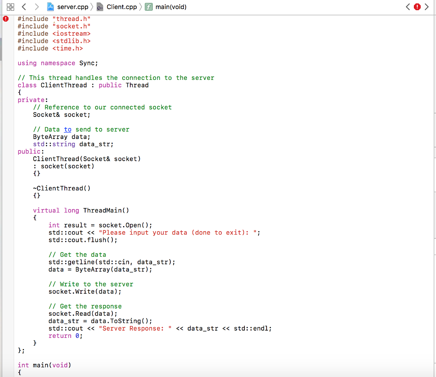Click the 'Server Response: ' string

[x=135, y=329]
